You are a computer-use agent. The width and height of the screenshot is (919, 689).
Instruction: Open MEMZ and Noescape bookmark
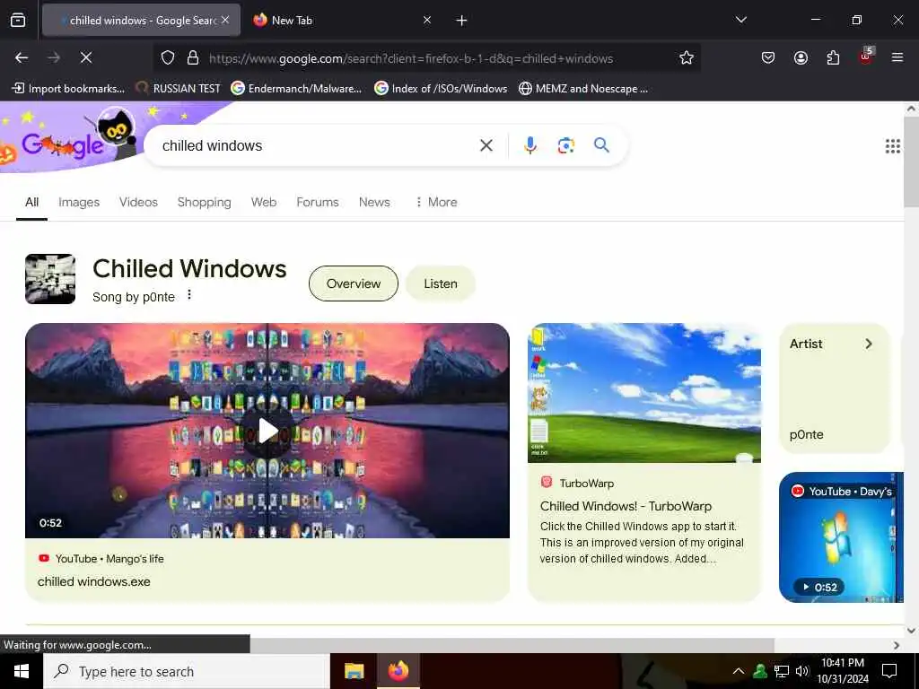pos(583,89)
